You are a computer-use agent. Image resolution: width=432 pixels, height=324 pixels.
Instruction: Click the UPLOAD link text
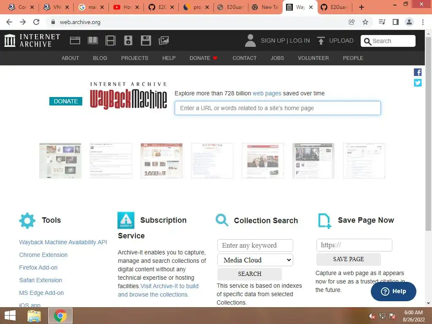341,40
